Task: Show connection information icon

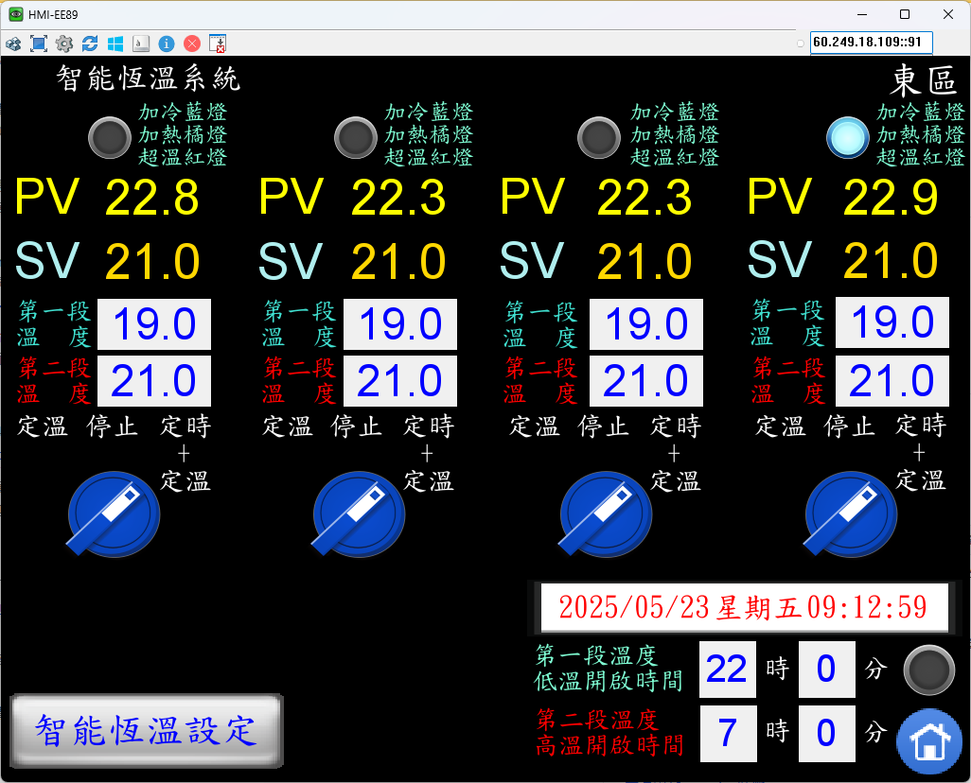Action: point(167,43)
